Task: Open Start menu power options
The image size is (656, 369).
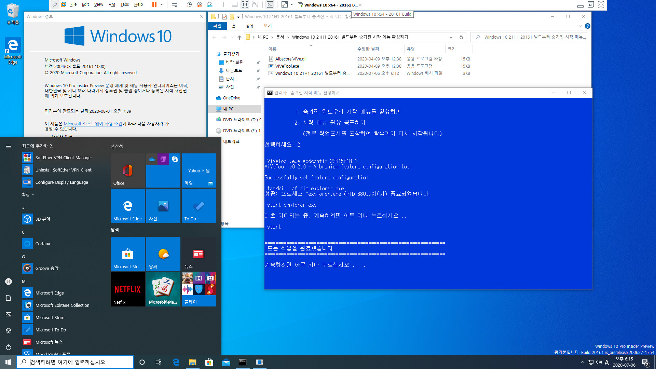Action: coord(9,347)
